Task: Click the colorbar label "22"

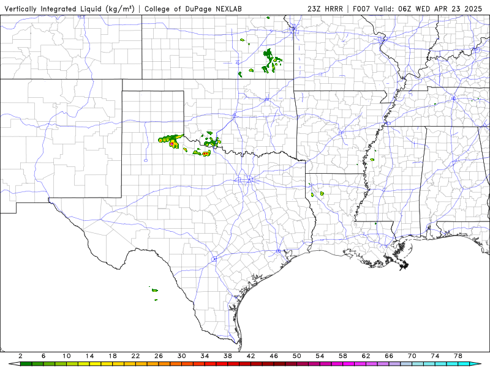Action: point(135,356)
